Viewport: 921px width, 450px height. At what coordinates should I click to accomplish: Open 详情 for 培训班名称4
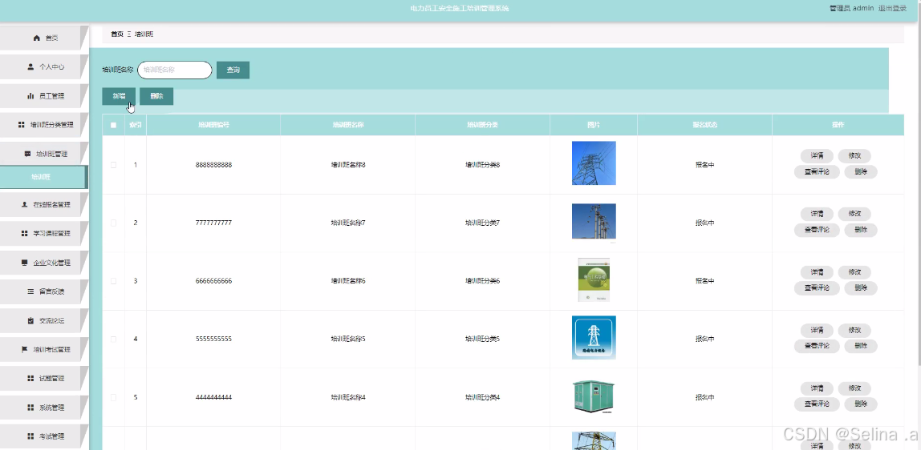pos(817,388)
